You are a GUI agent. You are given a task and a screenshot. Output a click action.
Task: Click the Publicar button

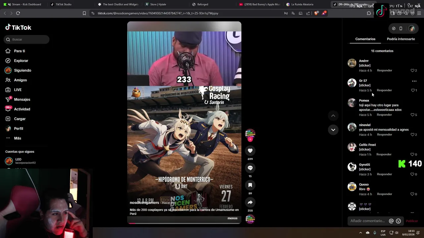[412, 221]
